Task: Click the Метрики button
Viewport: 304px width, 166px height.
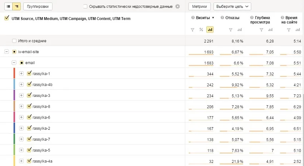Action: click(x=199, y=6)
